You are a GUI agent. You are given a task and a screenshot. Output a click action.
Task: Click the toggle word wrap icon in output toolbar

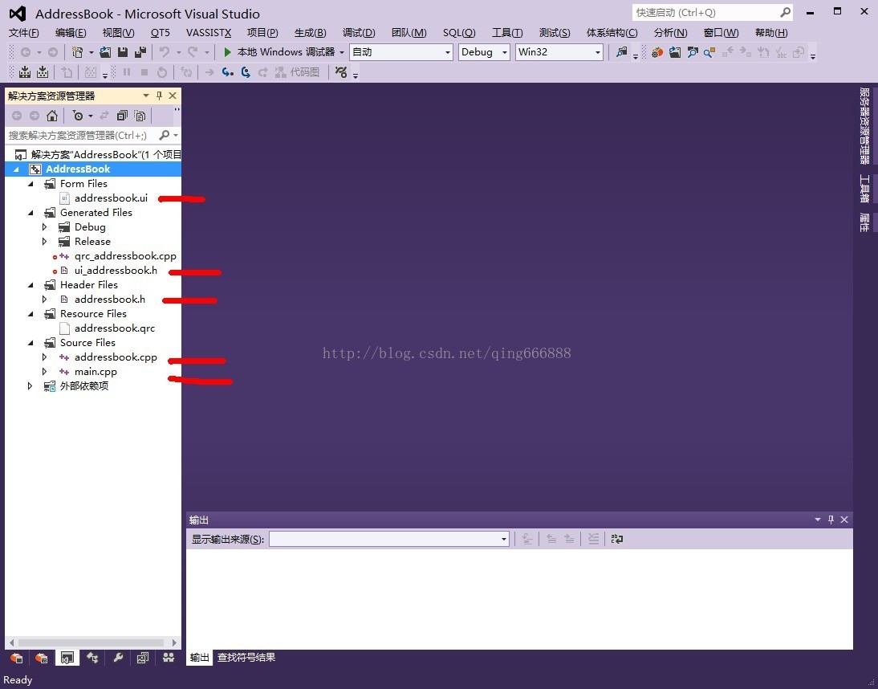pyautogui.click(x=617, y=539)
